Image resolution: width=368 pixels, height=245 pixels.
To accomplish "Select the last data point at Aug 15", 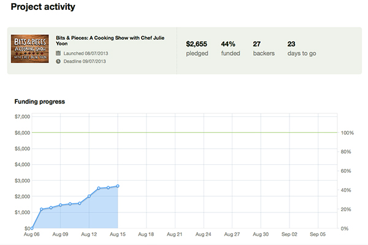I will 117,186.
